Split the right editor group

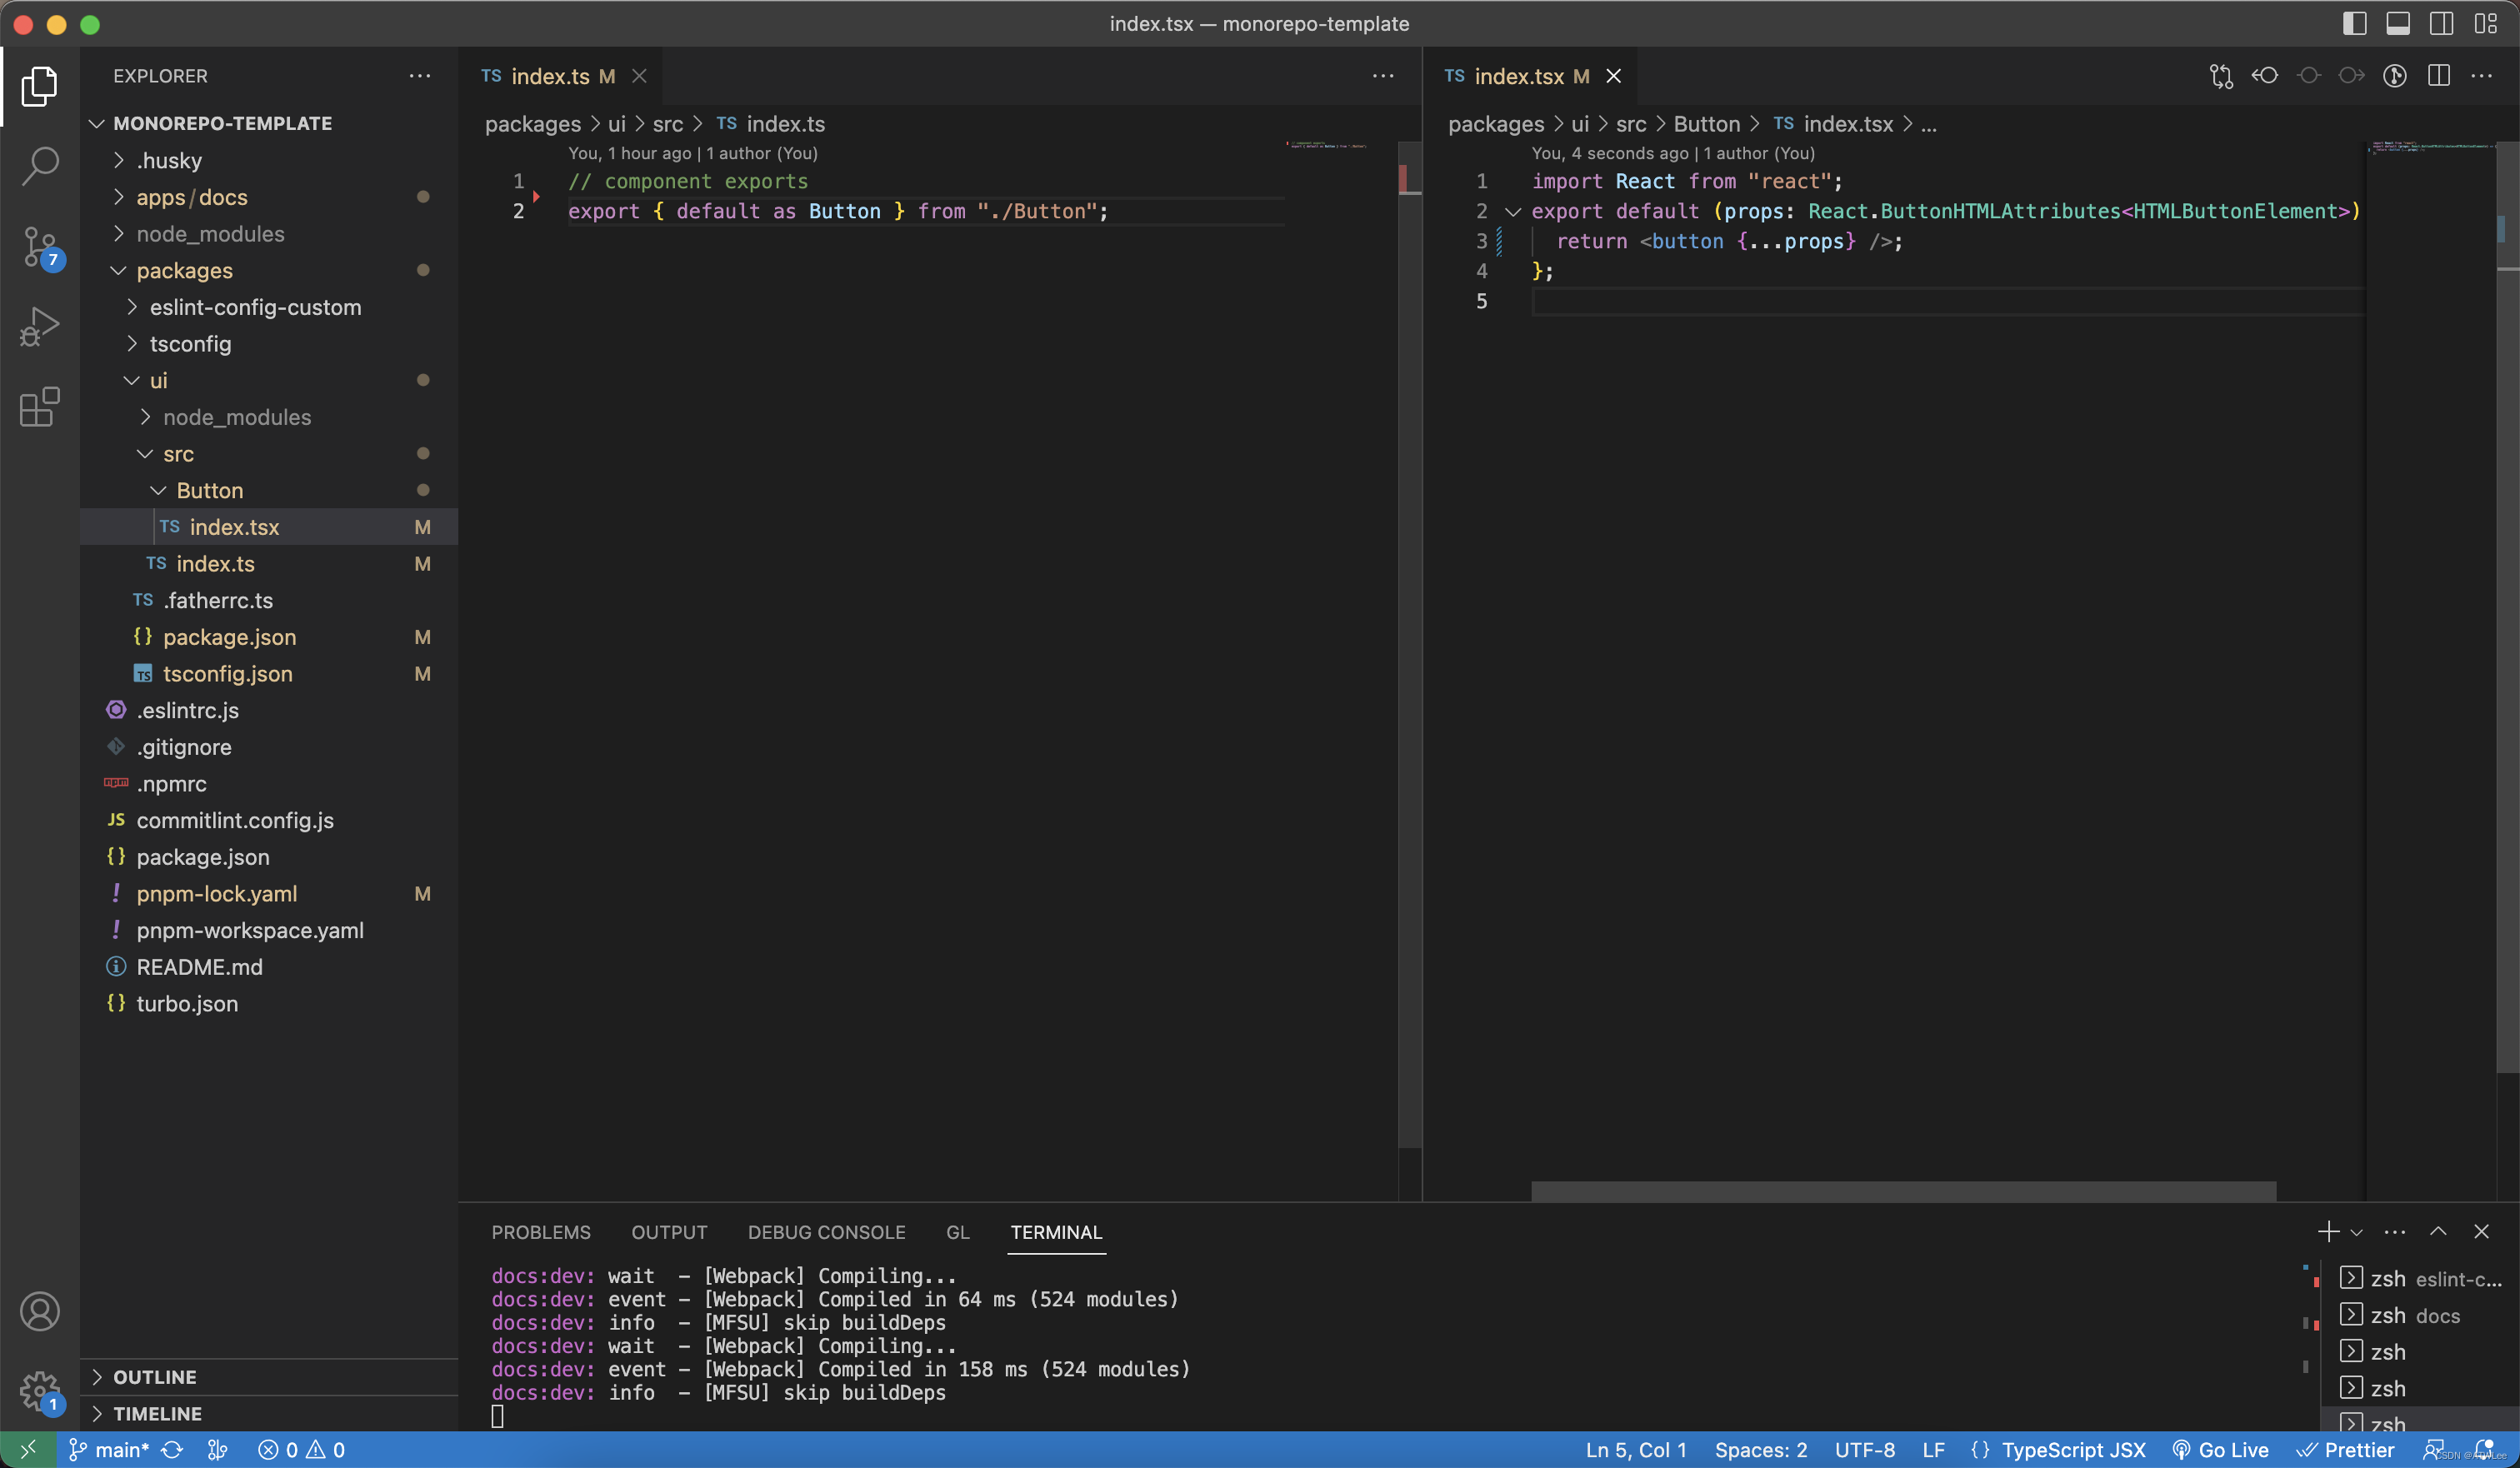pos(2438,76)
